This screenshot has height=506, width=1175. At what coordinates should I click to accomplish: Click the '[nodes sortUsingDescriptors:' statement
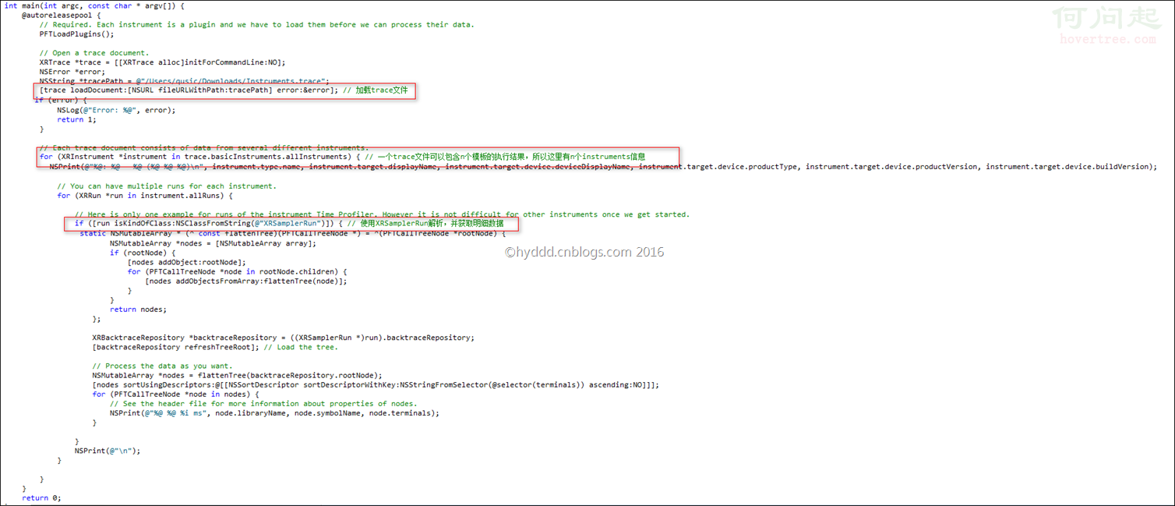point(376,384)
